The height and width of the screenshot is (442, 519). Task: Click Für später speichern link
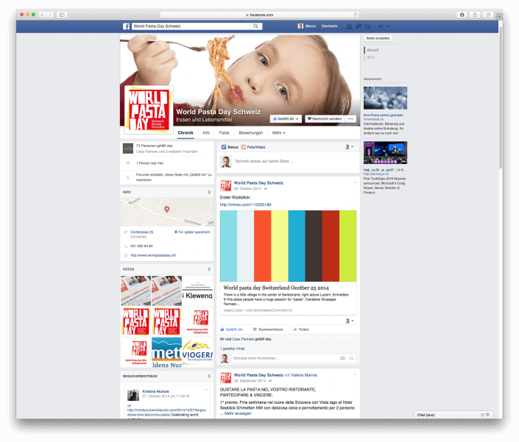point(192,232)
